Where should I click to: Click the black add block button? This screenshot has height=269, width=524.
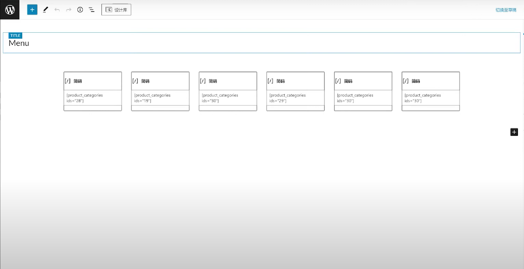[514, 132]
